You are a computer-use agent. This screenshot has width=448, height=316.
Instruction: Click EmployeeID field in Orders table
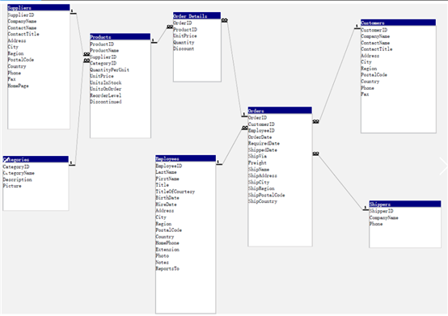pyautogui.click(x=261, y=130)
